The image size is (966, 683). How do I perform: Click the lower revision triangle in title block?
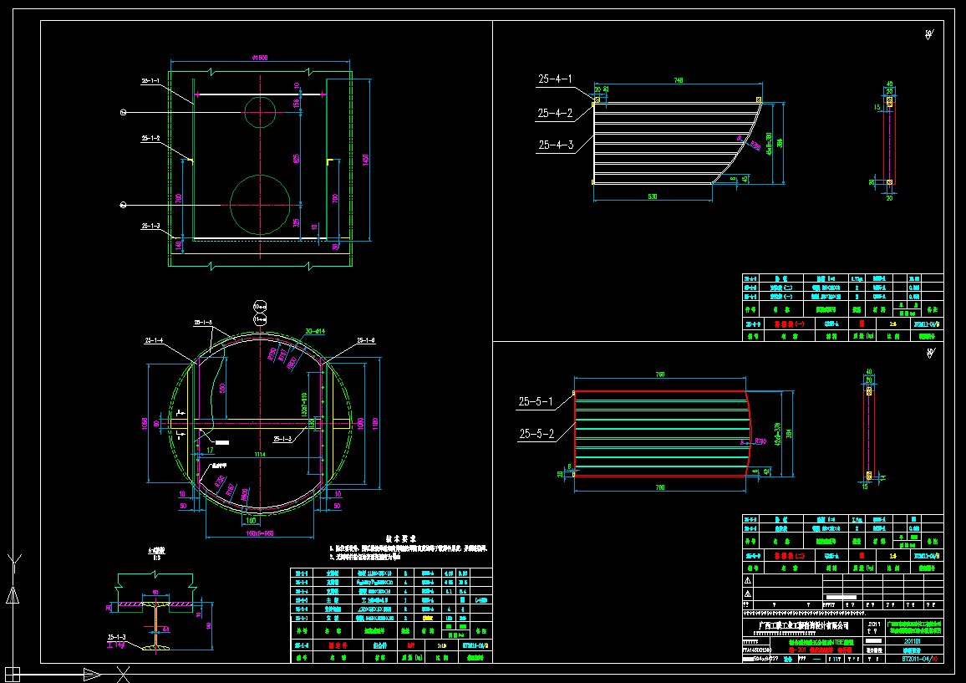748,594
